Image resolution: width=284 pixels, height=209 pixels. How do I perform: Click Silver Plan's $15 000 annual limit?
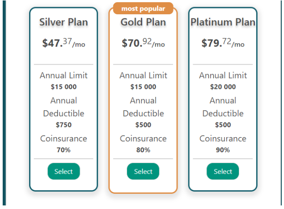click(x=64, y=87)
